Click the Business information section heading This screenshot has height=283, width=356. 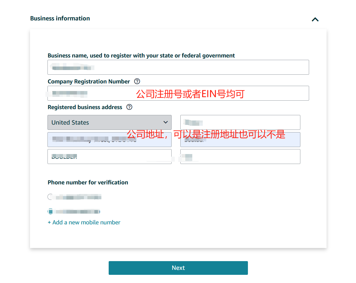(60, 18)
